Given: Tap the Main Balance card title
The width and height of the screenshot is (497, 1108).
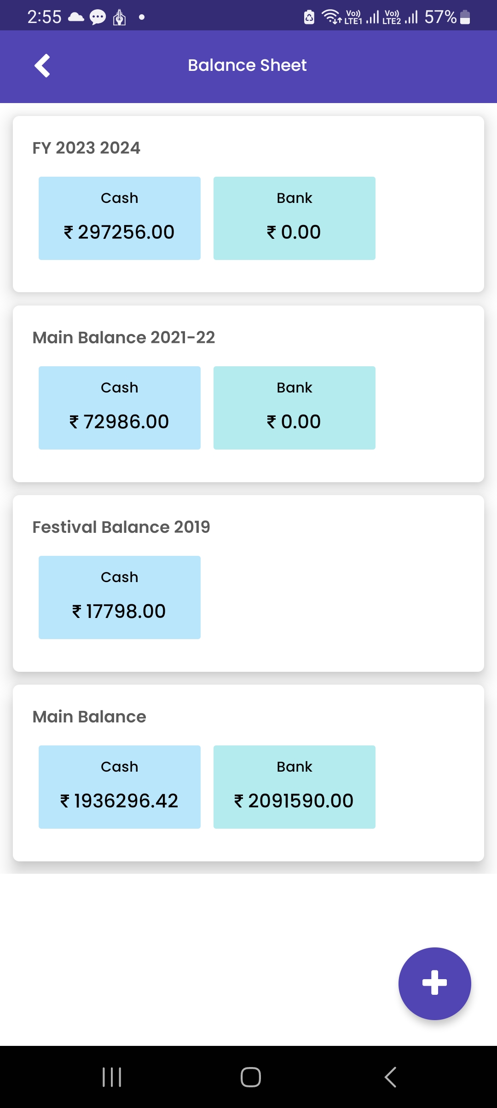Looking at the screenshot, I should [89, 716].
